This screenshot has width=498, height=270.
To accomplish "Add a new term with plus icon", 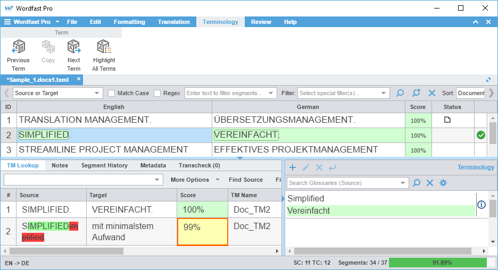I will 293,167.
